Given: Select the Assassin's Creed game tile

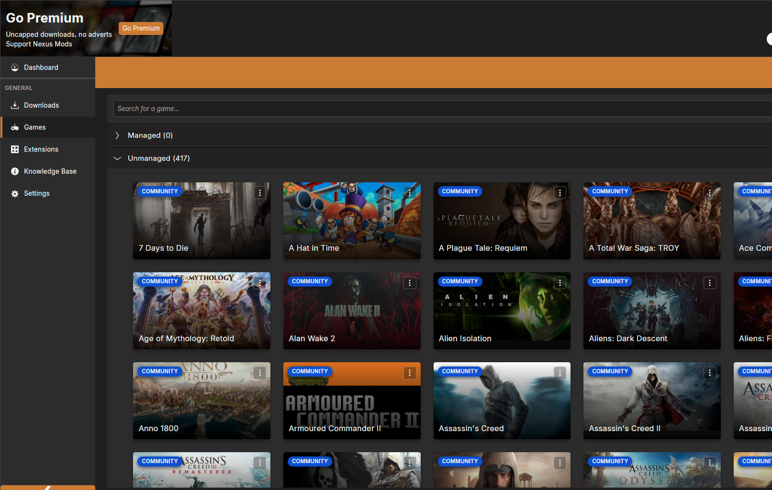Looking at the screenshot, I should coord(502,401).
